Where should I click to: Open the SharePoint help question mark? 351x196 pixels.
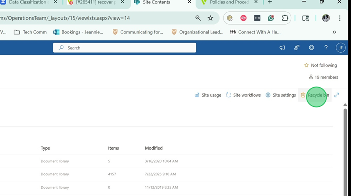[x=326, y=48]
